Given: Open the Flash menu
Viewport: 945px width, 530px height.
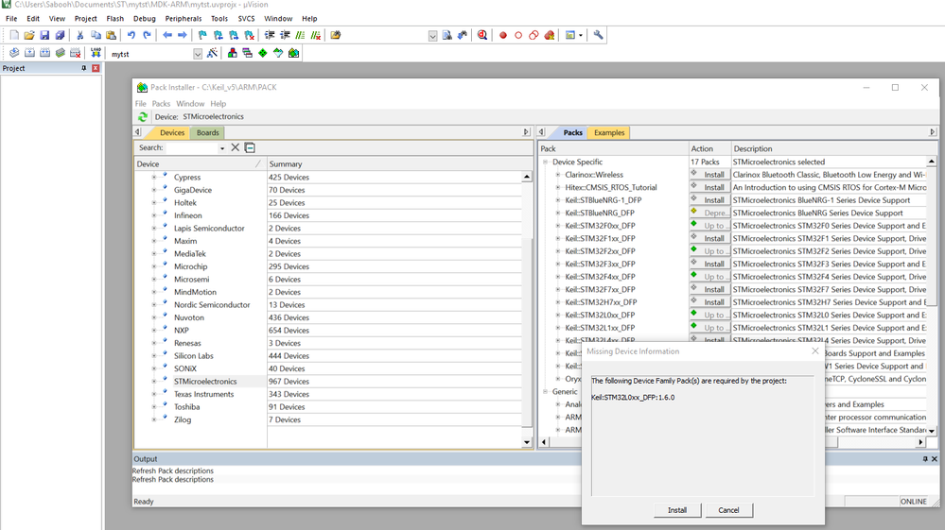Looking at the screenshot, I should coord(114,19).
